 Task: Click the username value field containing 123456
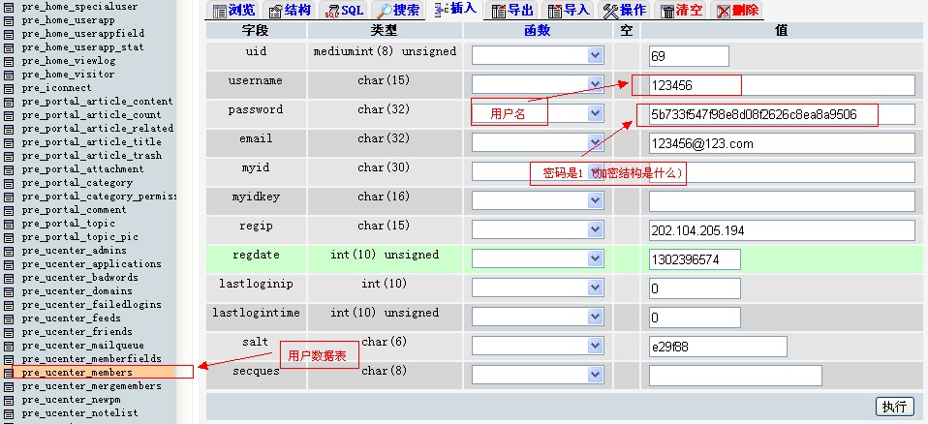782,85
